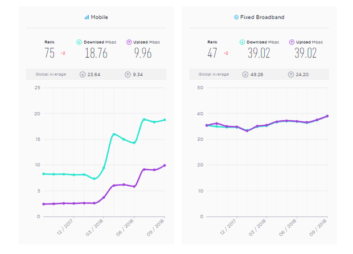This screenshot has width=353, height=254.
Task: Click final data point on Mobile purple upload line
Action: coord(165,165)
